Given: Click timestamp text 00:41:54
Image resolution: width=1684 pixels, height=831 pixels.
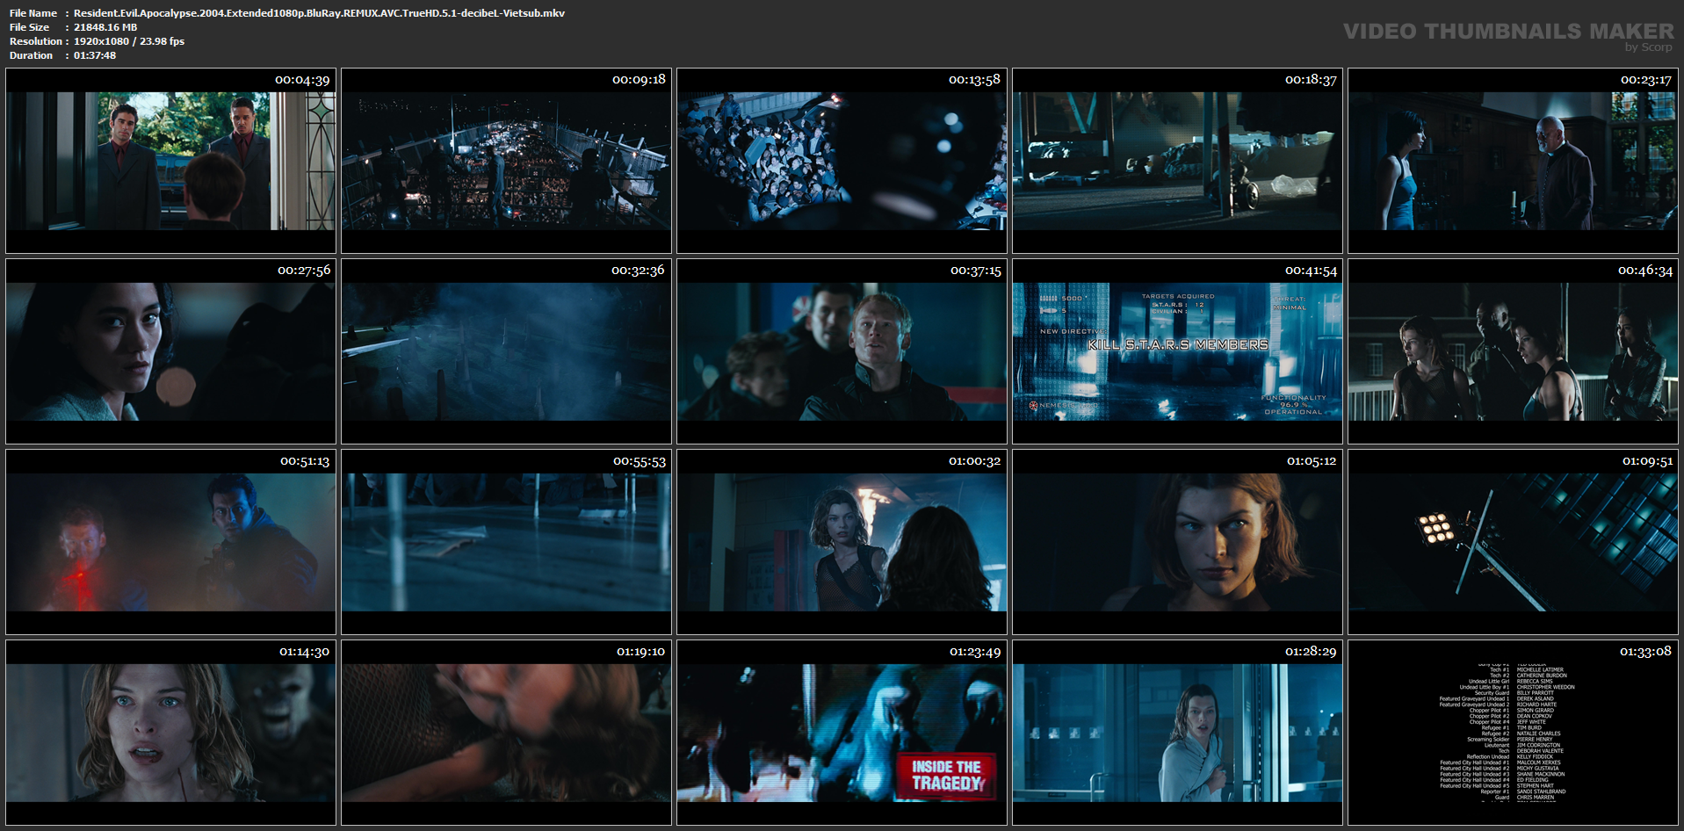Looking at the screenshot, I should [1311, 271].
